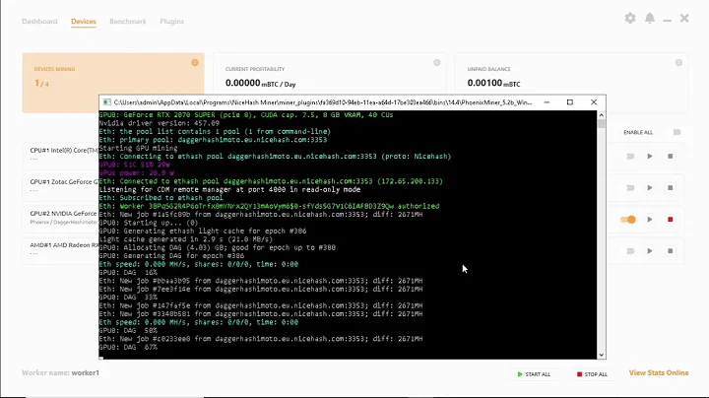Maximize the PhoenixMiner console window
The width and height of the screenshot is (709, 398).
(570, 102)
